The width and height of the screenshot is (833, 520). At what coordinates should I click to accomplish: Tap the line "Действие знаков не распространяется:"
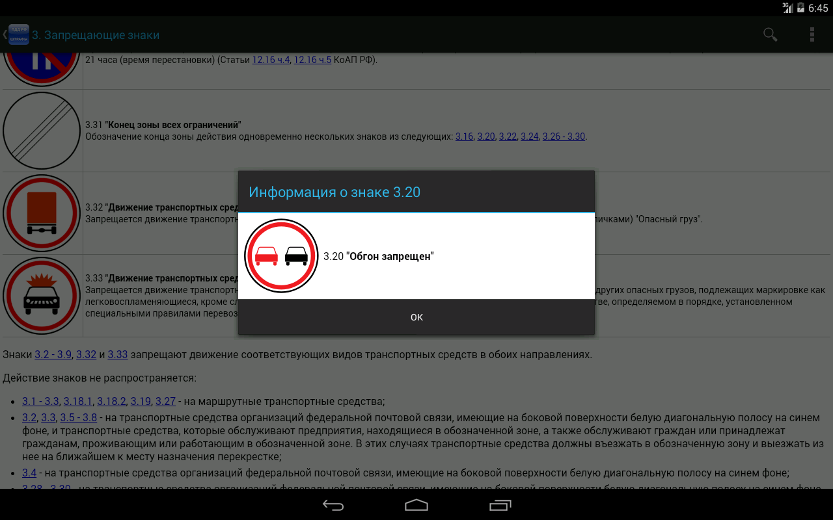click(100, 378)
